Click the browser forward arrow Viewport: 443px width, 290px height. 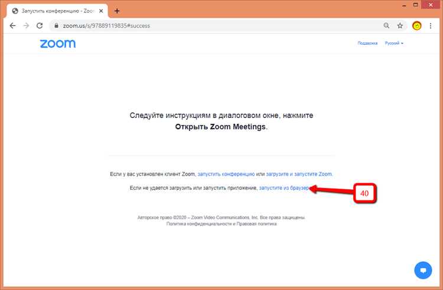[26, 26]
